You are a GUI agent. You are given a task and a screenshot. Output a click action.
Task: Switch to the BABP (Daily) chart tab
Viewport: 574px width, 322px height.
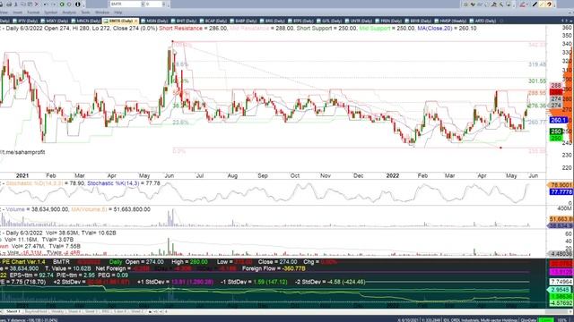click(244, 21)
